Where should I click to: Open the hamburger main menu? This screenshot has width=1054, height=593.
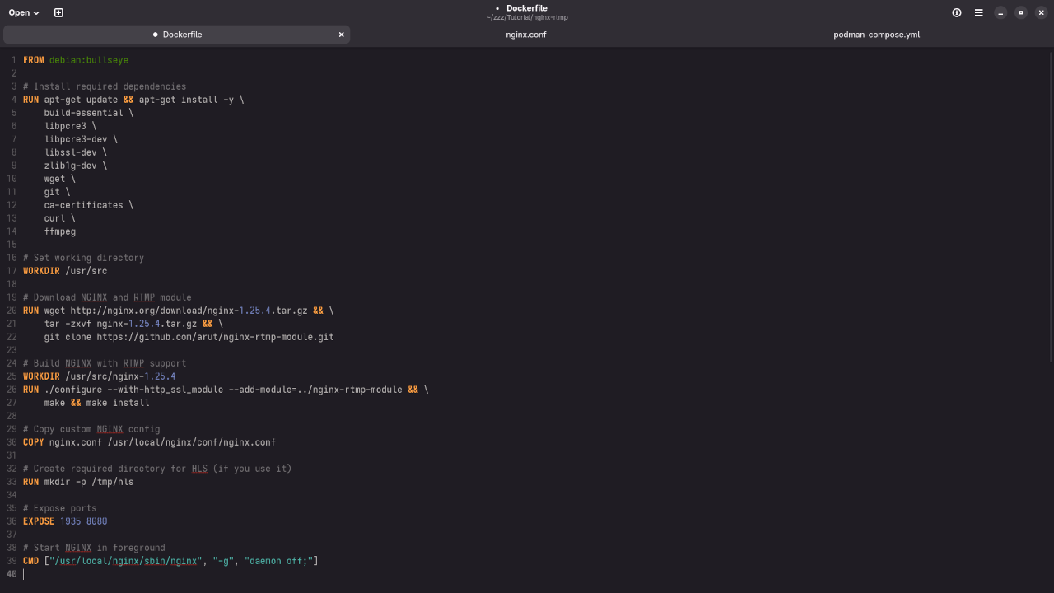[979, 12]
